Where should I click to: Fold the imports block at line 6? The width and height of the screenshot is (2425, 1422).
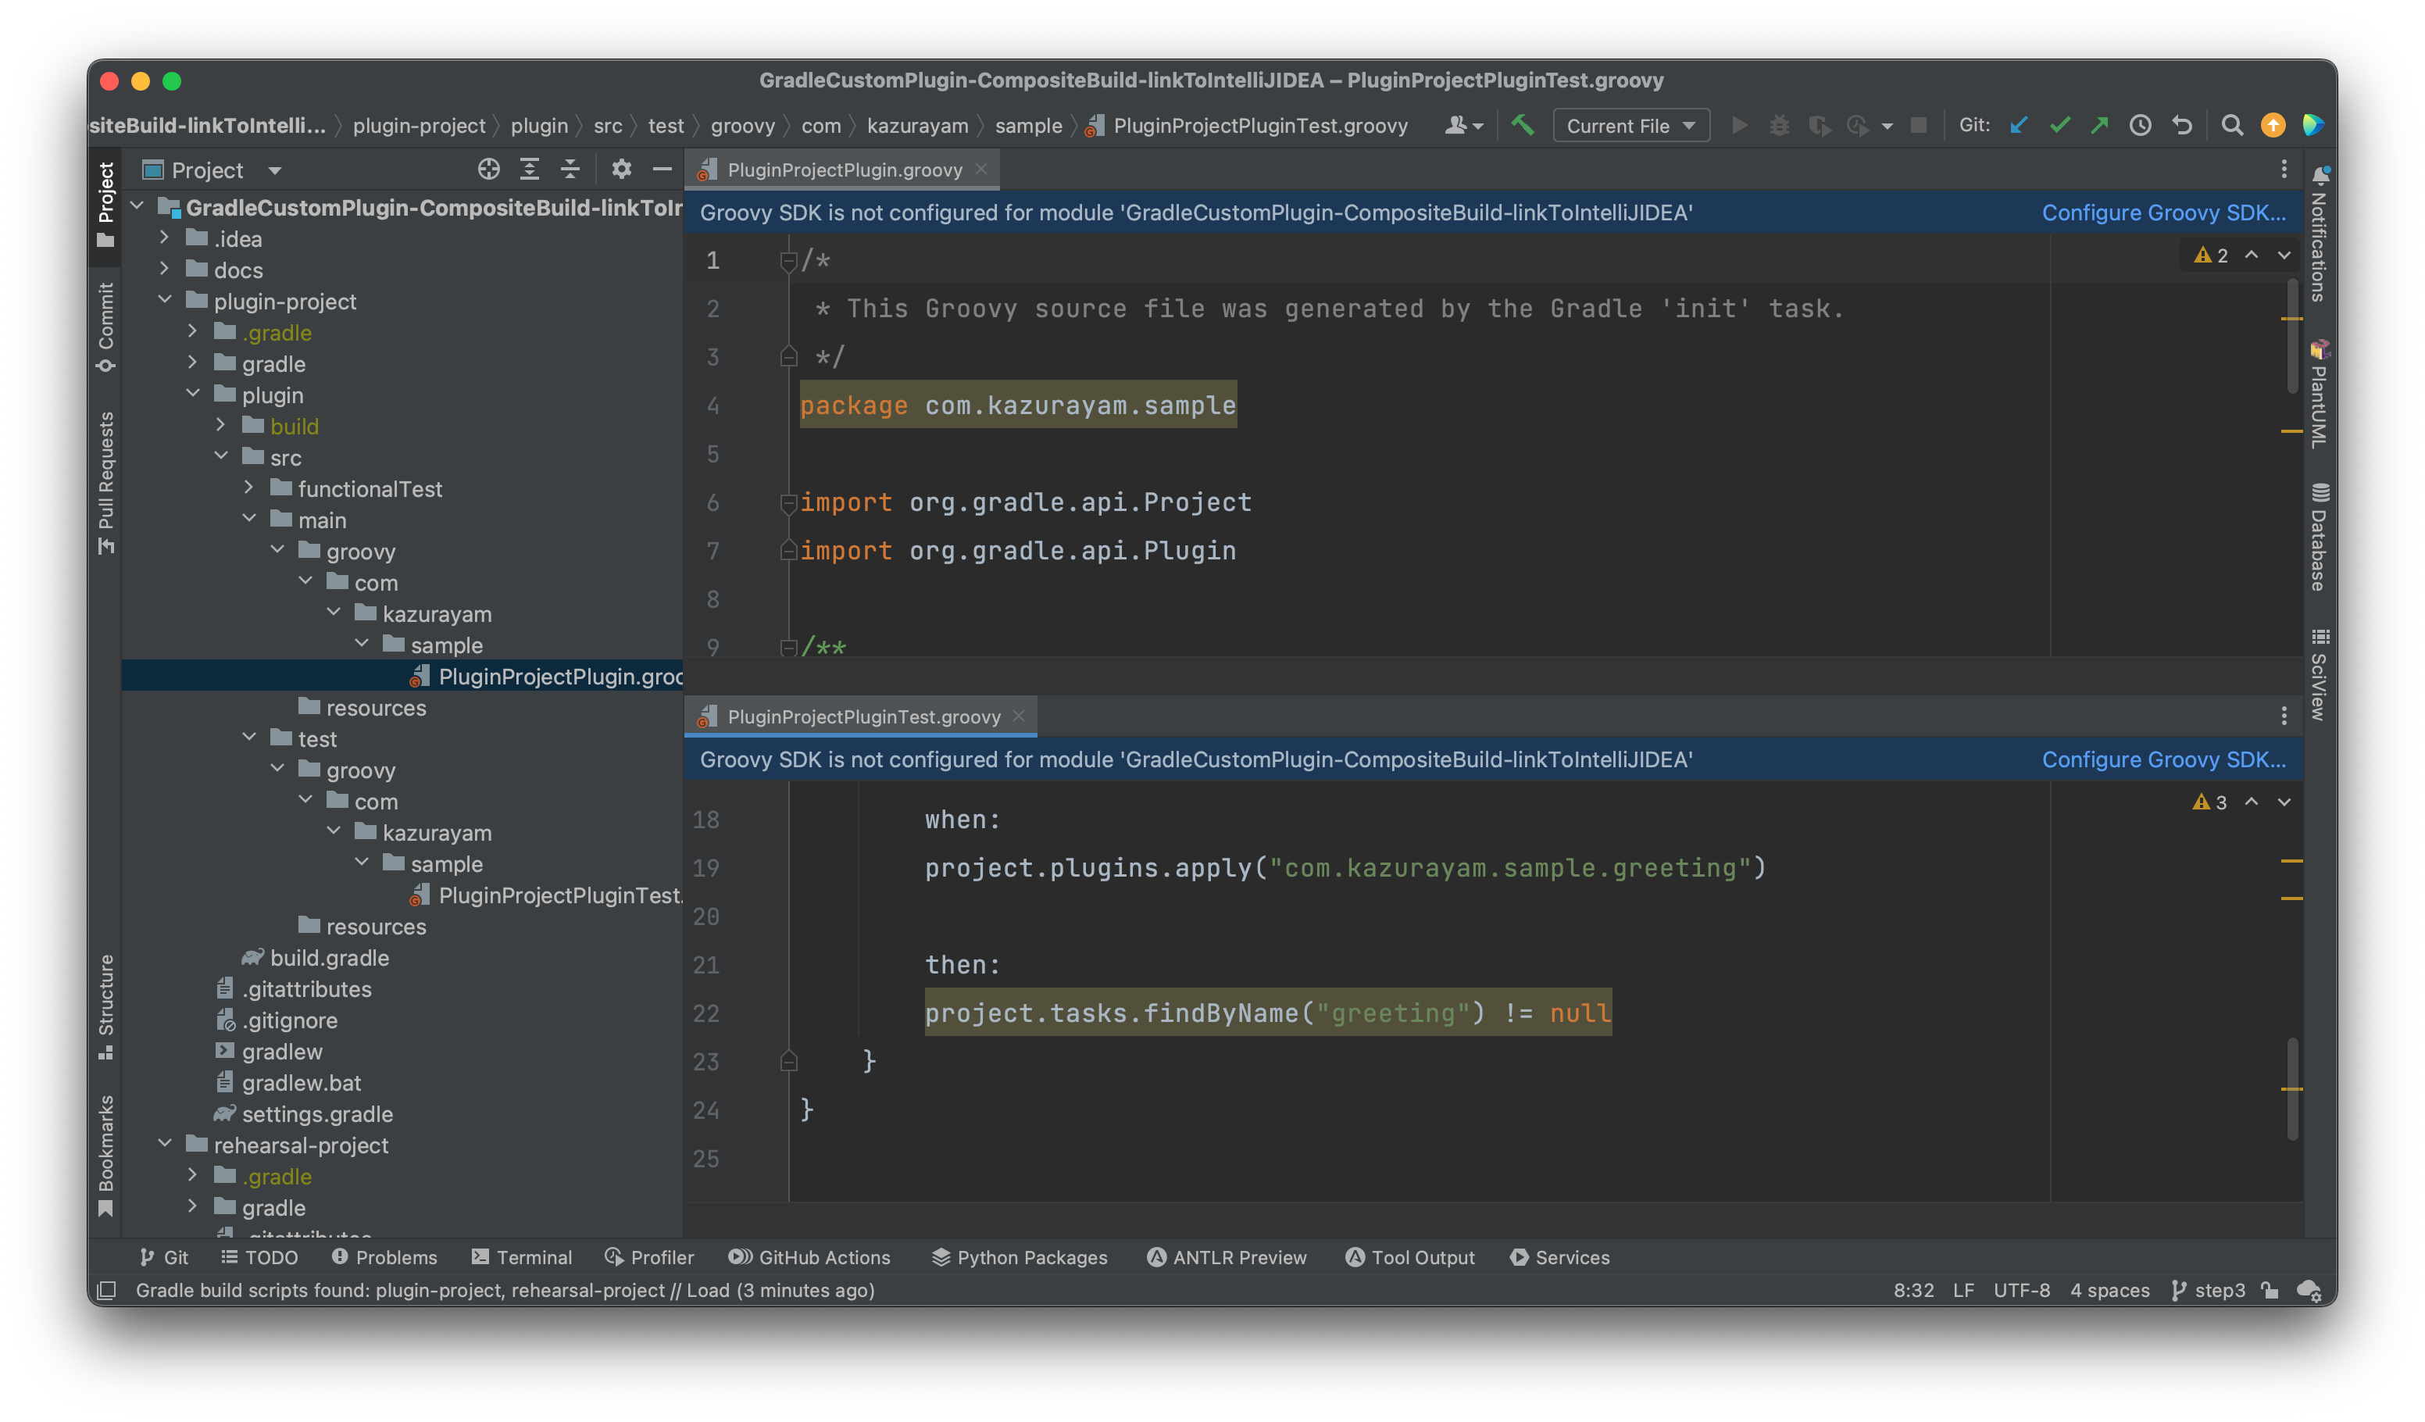788,502
